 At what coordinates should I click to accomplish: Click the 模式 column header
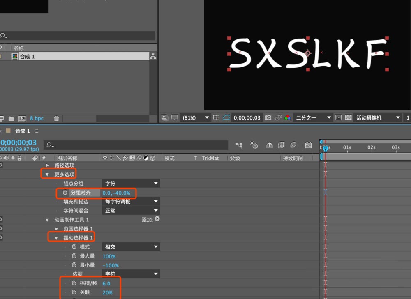[x=170, y=158]
